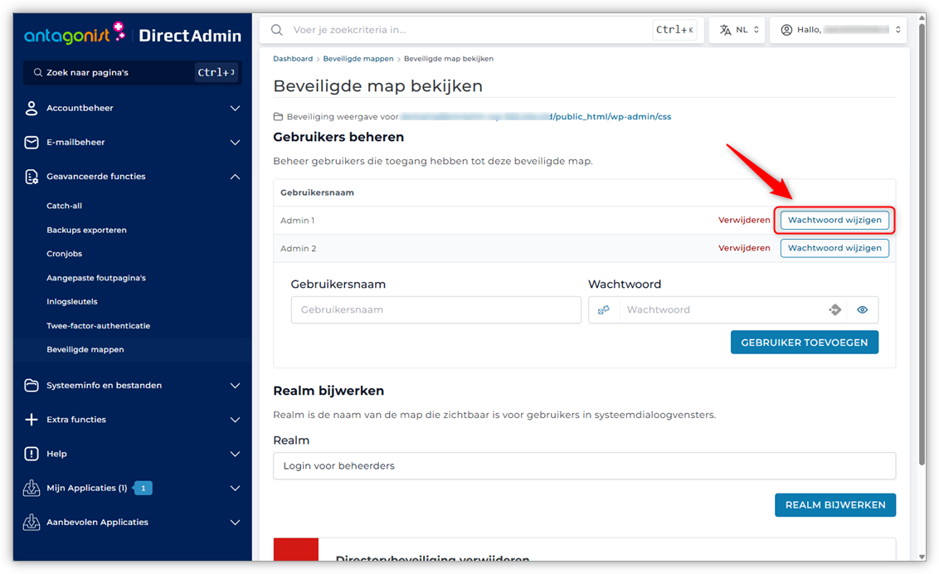The width and height of the screenshot is (939, 574).
Task: Click the E-mailbeheer envelope icon
Action: pyautogui.click(x=32, y=143)
